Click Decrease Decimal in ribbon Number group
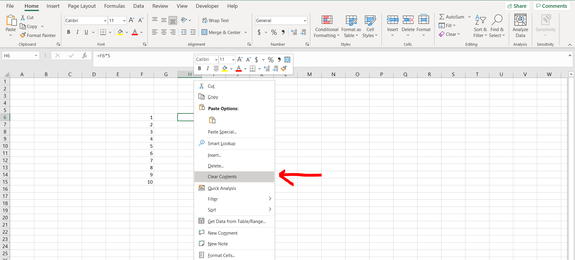 click(303, 32)
